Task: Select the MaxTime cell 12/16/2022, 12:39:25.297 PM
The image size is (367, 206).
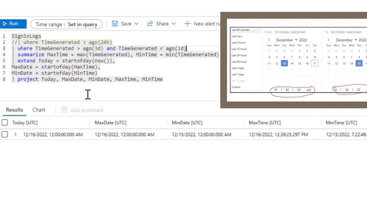Action: (278, 134)
